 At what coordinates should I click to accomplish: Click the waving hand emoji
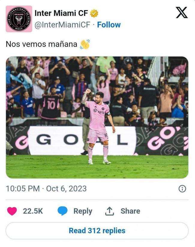point(85,44)
